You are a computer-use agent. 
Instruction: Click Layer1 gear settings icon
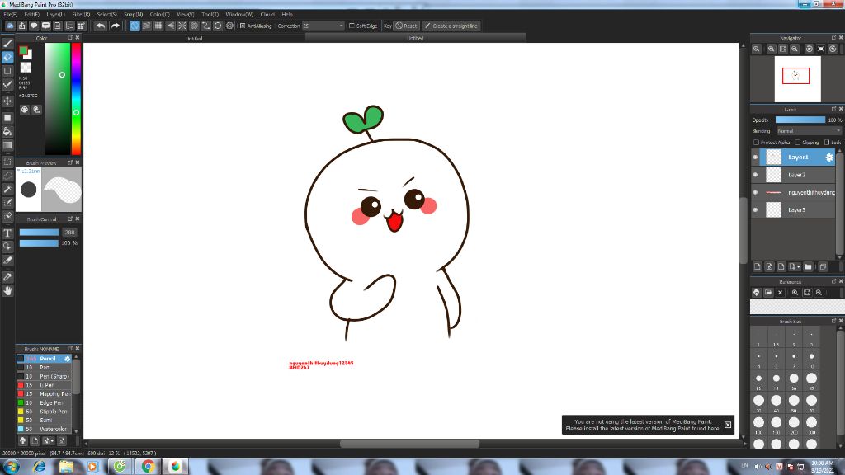click(829, 158)
